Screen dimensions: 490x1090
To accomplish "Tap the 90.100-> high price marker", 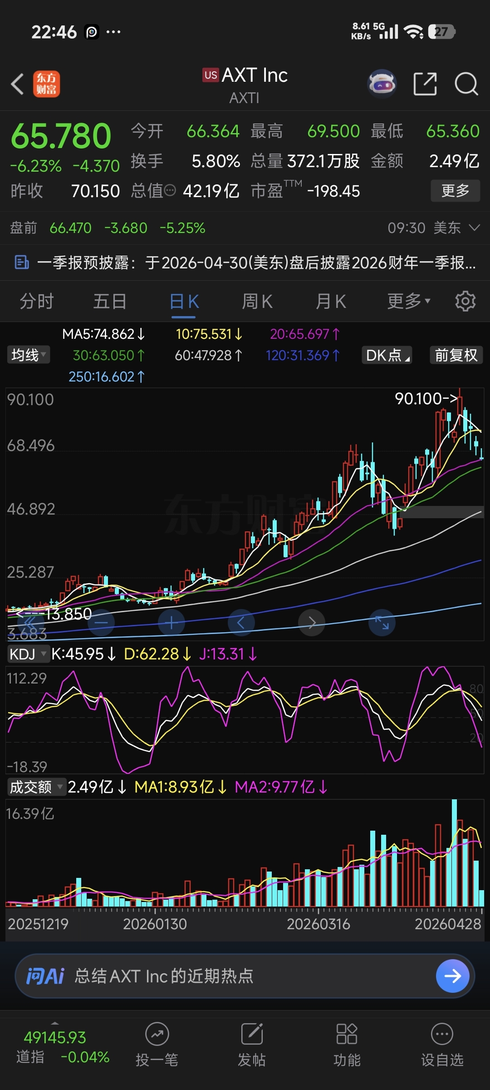I will 426,398.
